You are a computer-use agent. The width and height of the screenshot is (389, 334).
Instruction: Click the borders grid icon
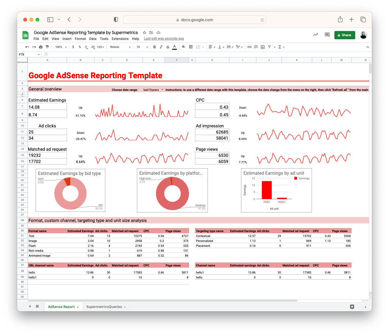(191, 47)
